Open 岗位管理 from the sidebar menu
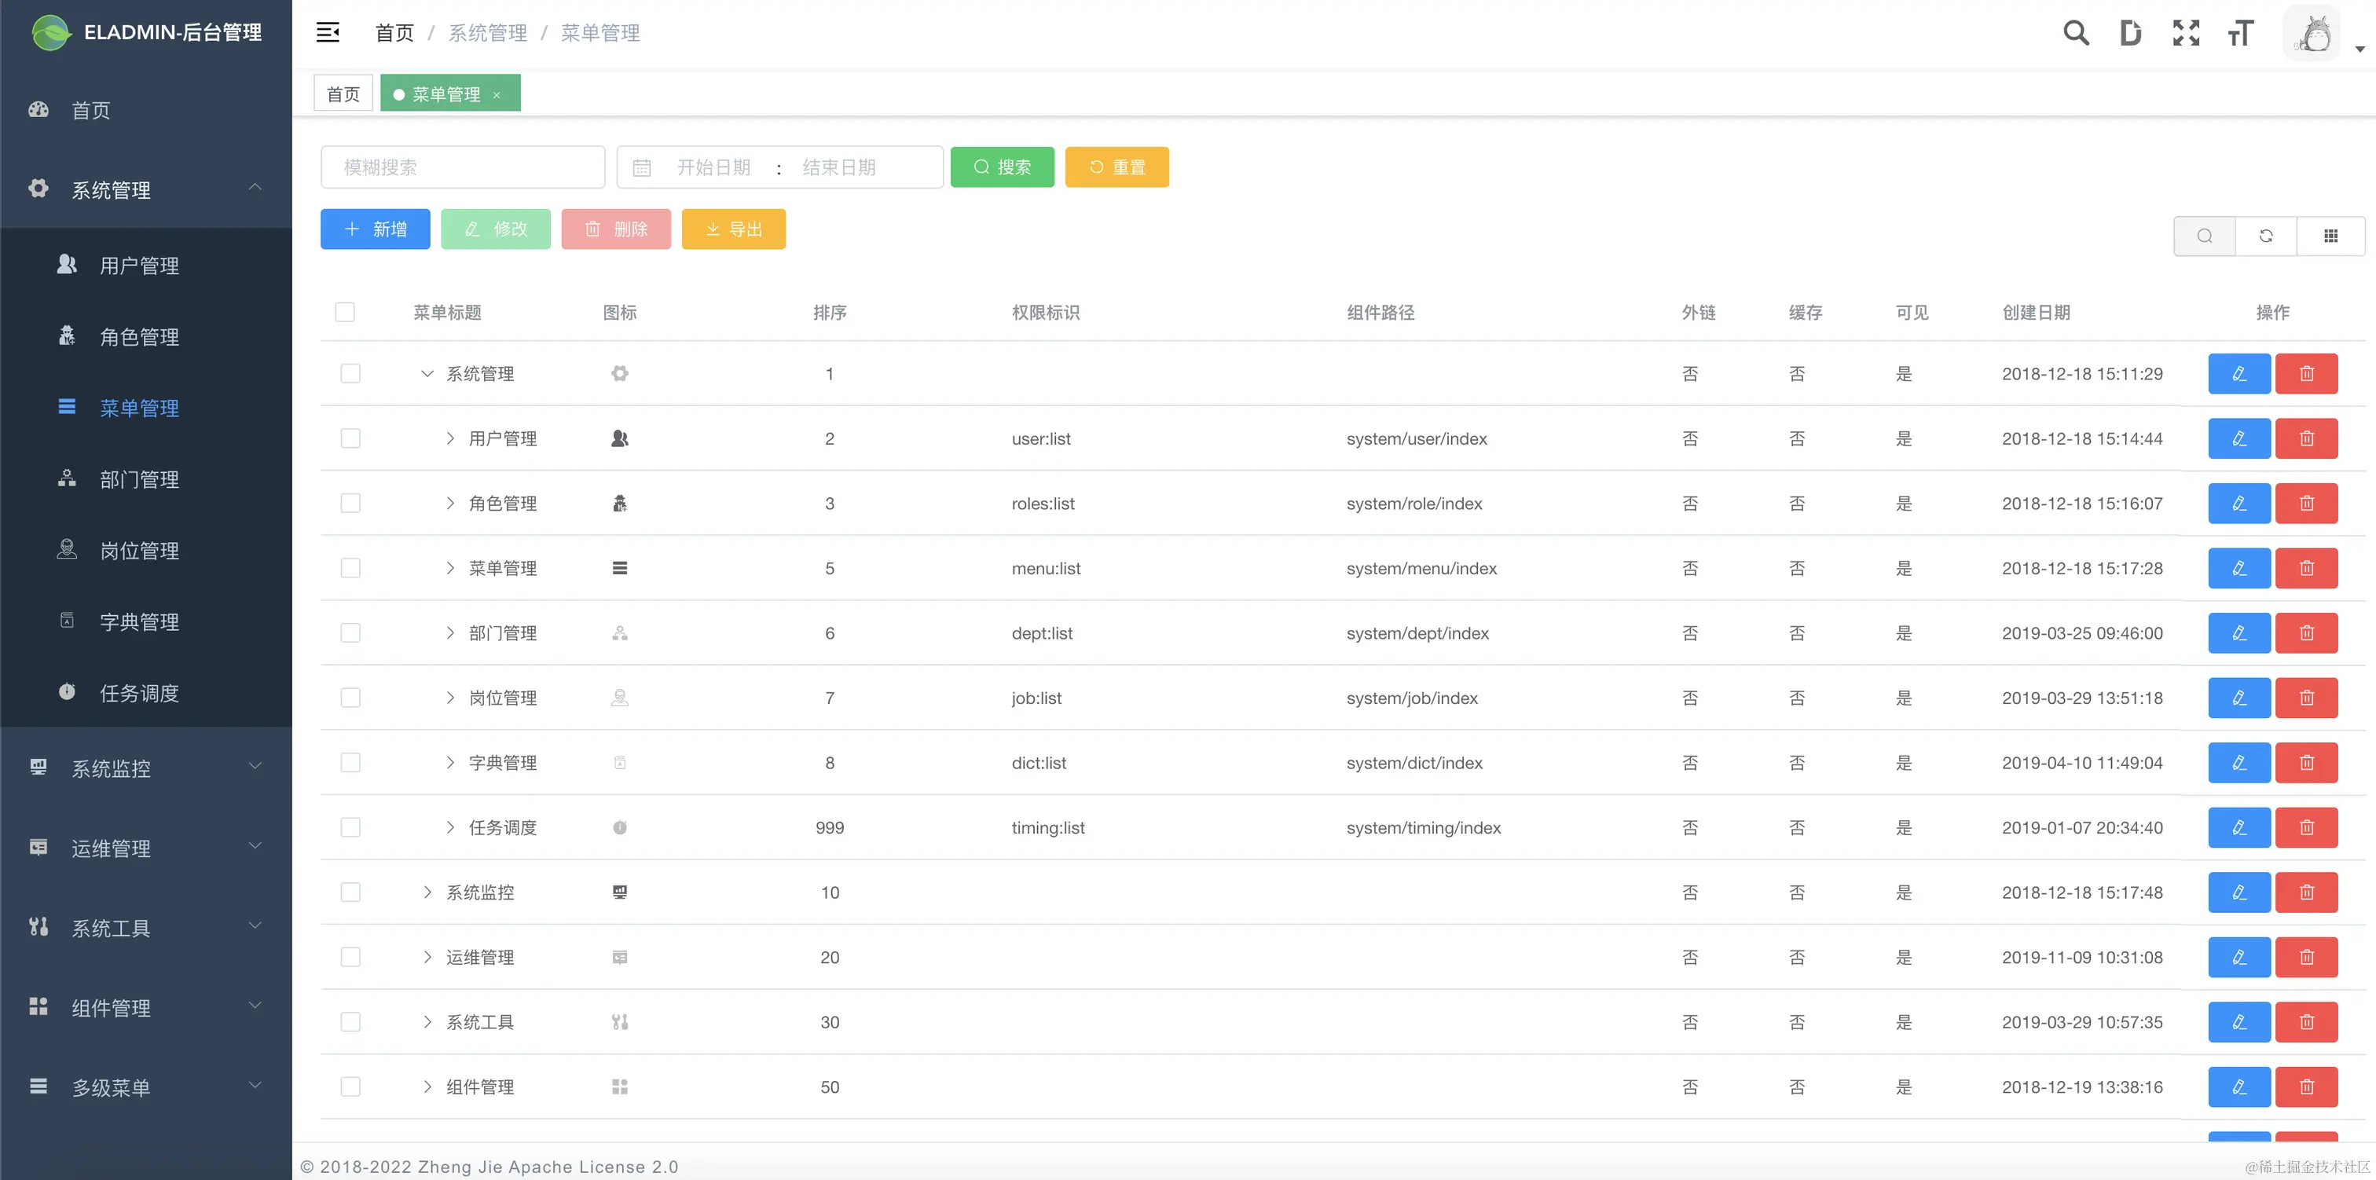Image resolution: width=2376 pixels, height=1180 pixels. [139, 550]
